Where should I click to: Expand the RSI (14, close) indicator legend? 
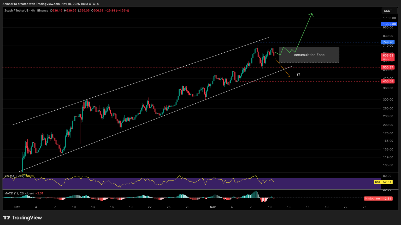[14, 176]
